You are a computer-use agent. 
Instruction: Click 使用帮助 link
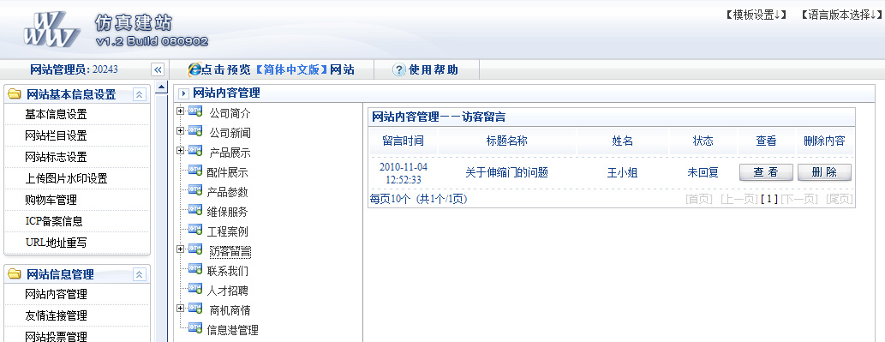(x=434, y=70)
